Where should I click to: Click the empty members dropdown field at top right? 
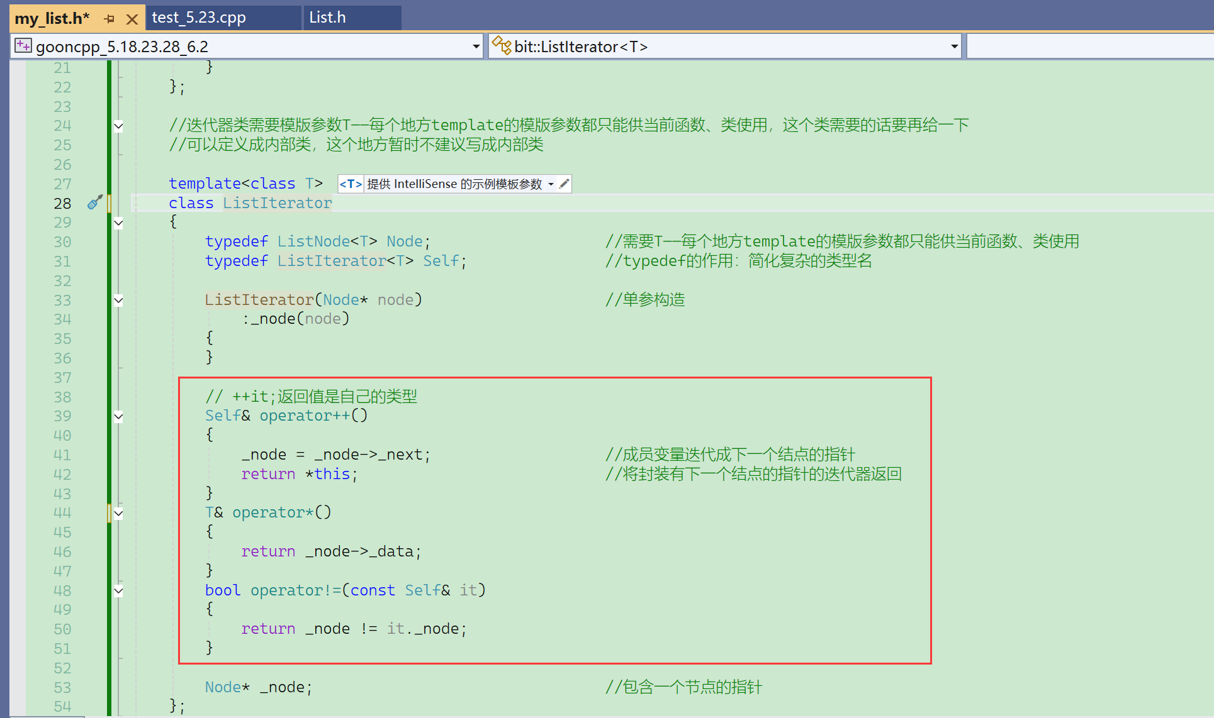1089,47
